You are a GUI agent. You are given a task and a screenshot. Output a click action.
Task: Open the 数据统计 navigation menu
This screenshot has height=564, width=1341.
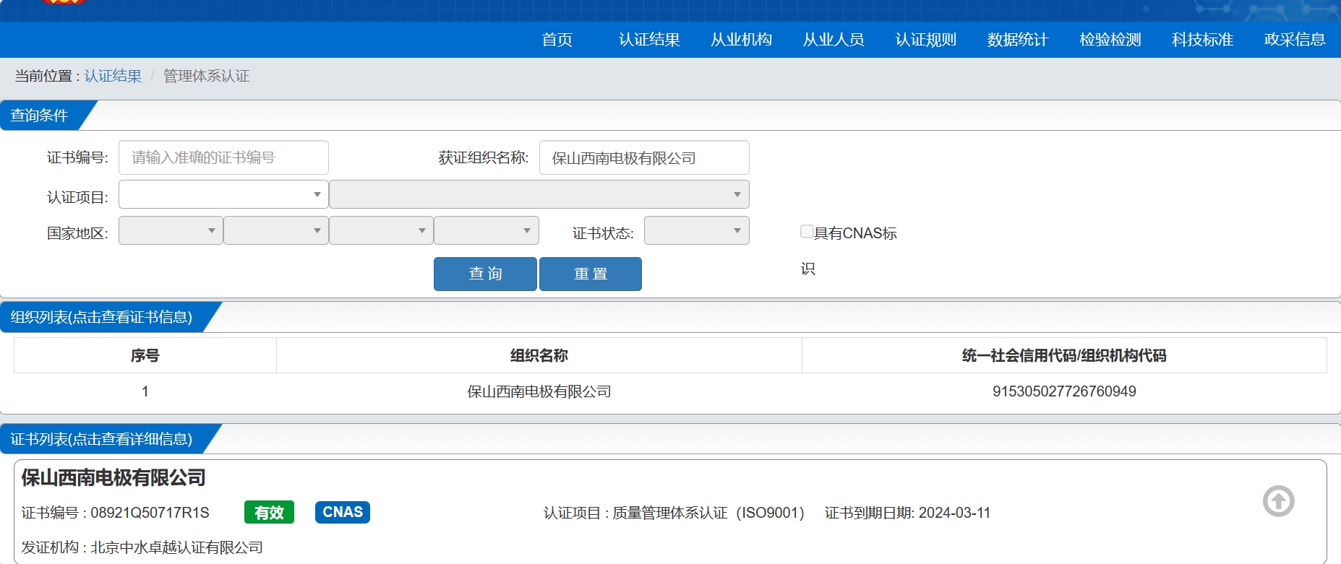(1018, 40)
